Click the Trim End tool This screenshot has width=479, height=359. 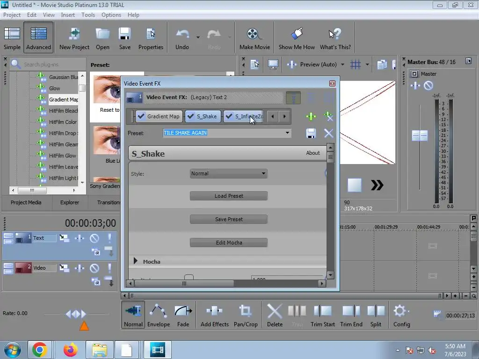tap(351, 315)
